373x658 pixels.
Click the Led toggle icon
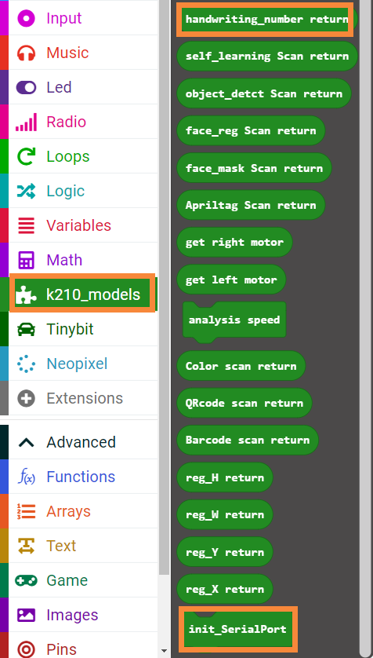[x=27, y=87]
